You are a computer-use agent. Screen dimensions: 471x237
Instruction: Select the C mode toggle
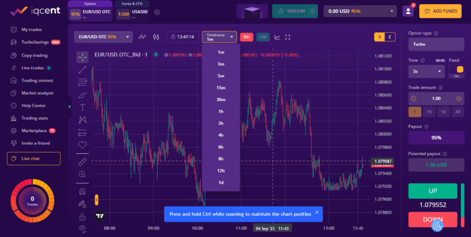click(390, 37)
